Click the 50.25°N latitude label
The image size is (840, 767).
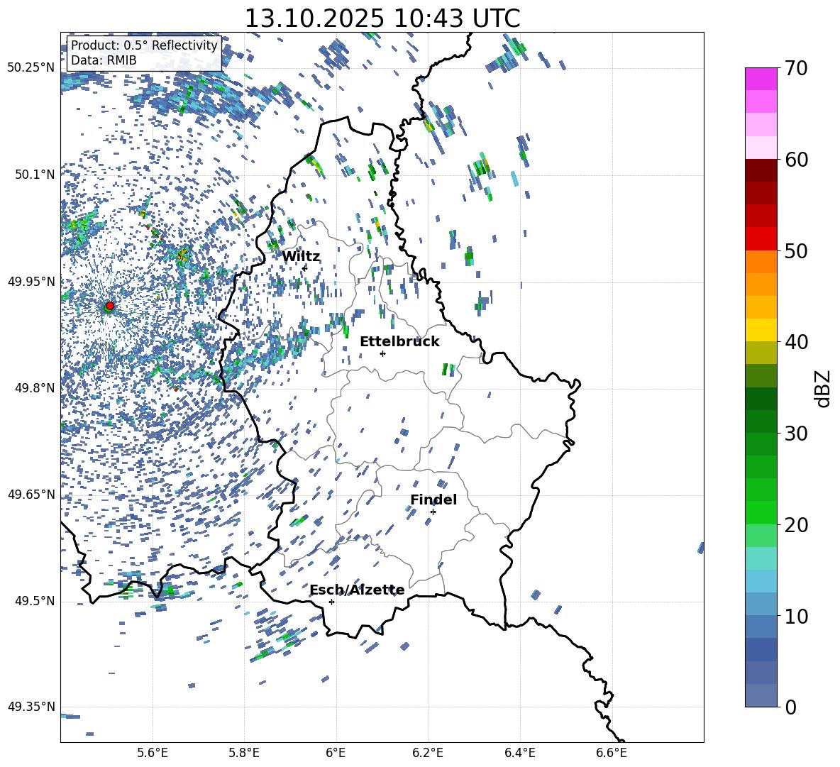click(31, 68)
